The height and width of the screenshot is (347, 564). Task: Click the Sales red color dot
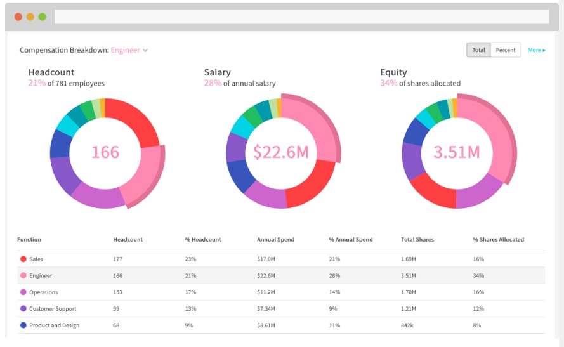pyautogui.click(x=23, y=259)
